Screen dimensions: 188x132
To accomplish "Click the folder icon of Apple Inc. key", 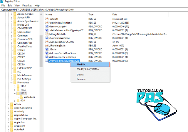I will pyautogui.click(x=12, y=122).
